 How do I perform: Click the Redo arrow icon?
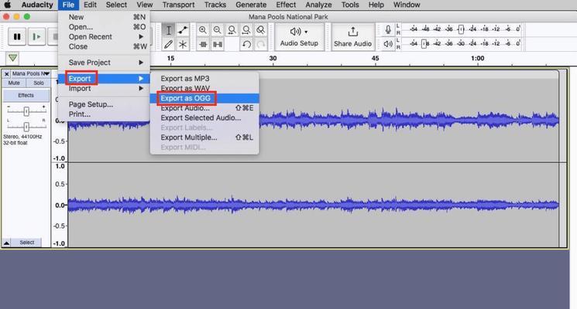(x=260, y=44)
